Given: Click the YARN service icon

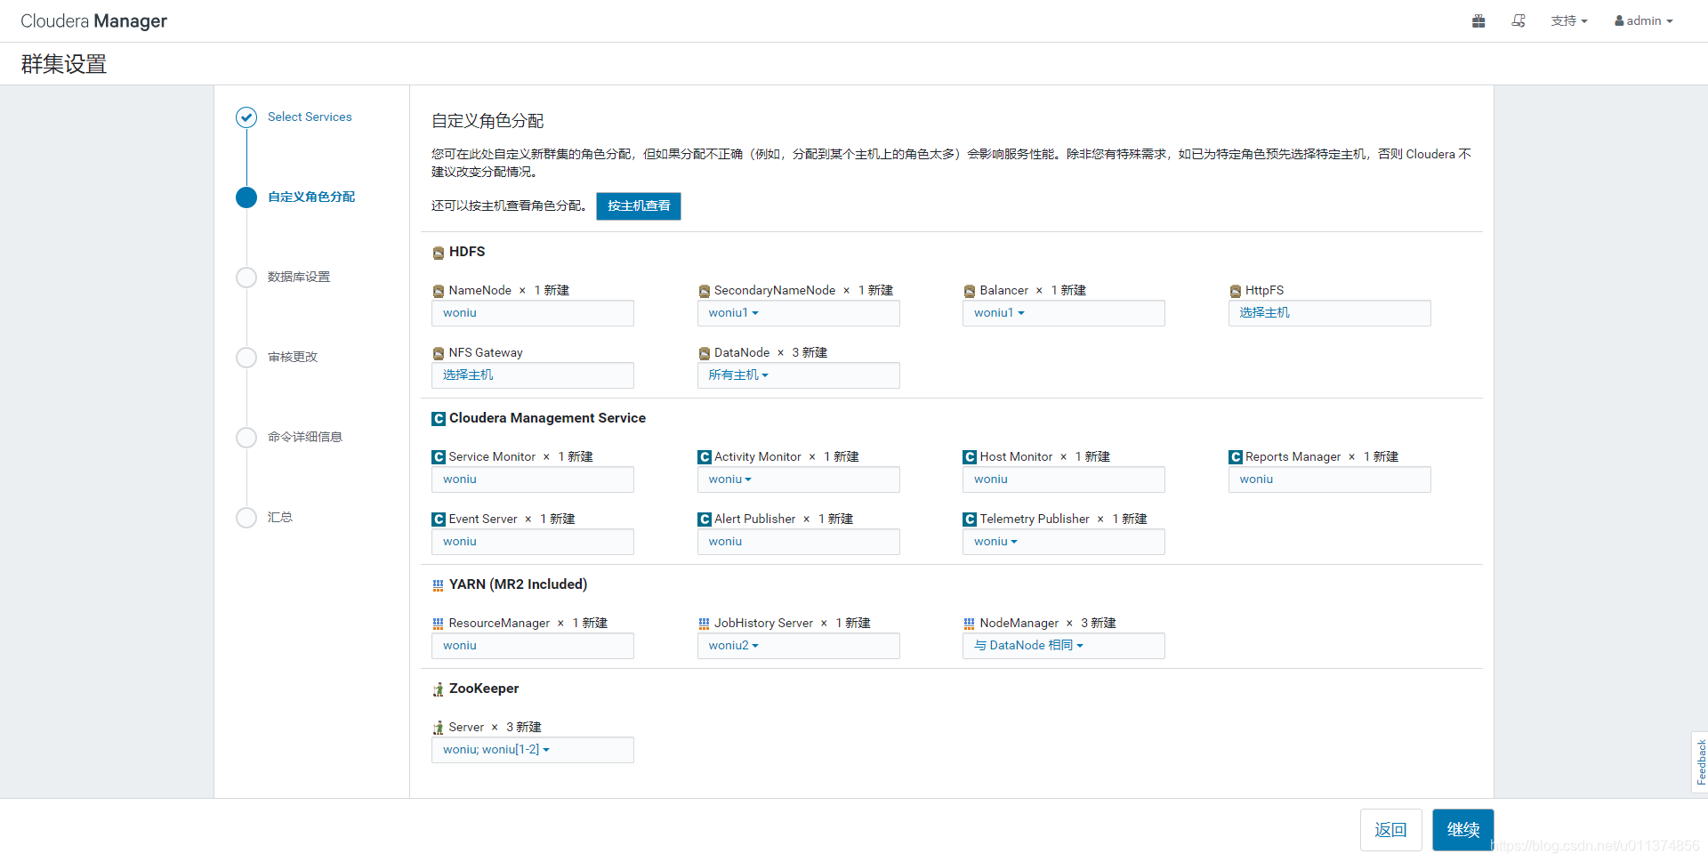Looking at the screenshot, I should tap(439, 585).
